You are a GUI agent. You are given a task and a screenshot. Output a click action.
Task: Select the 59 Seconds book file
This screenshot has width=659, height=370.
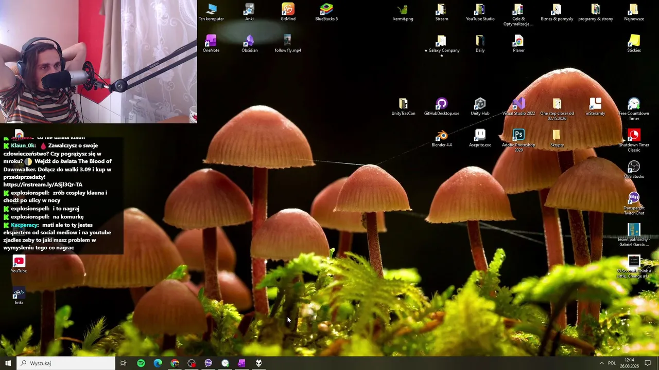click(x=634, y=267)
